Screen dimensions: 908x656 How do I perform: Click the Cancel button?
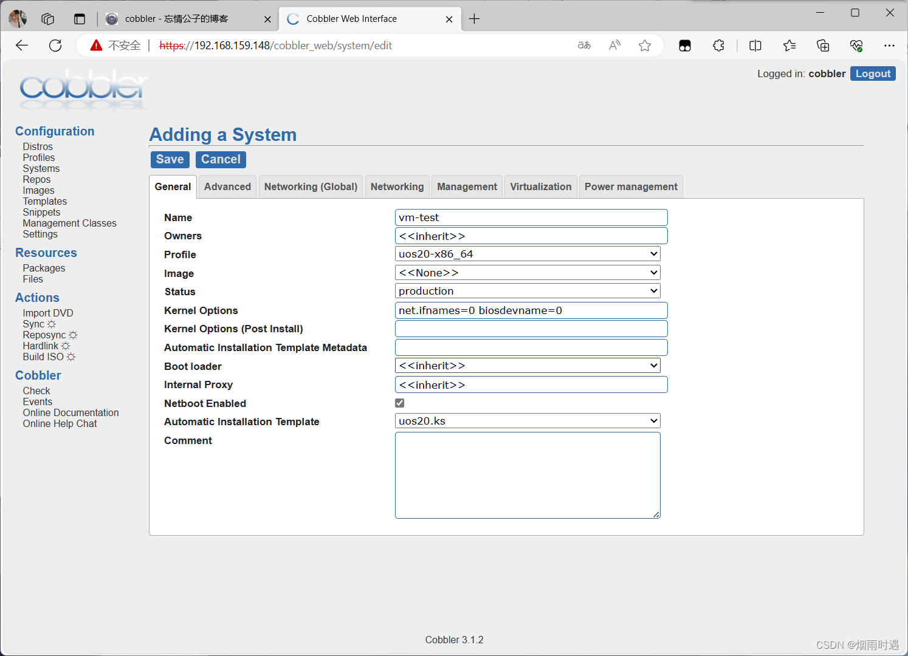221,159
